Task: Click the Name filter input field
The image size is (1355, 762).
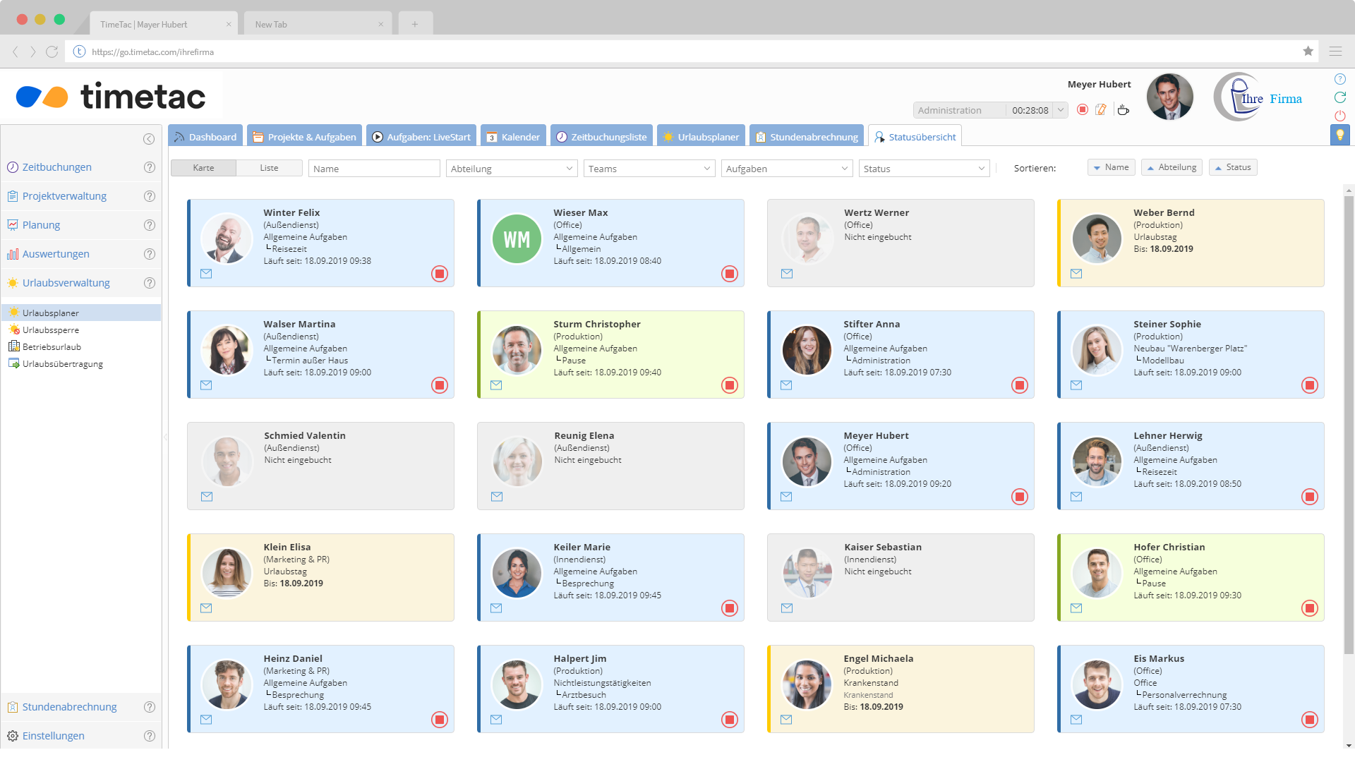Action: (374, 169)
